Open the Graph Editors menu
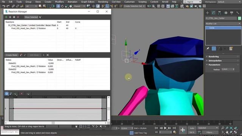This screenshot has width=242, height=136. point(88,2)
